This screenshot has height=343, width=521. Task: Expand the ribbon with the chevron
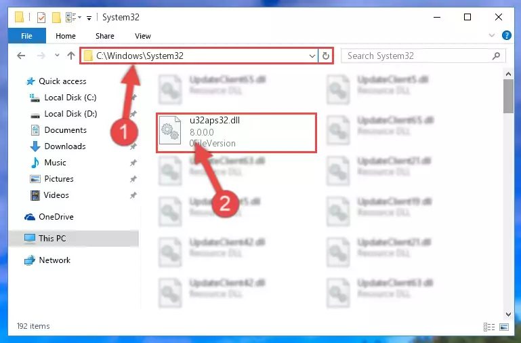click(492, 35)
